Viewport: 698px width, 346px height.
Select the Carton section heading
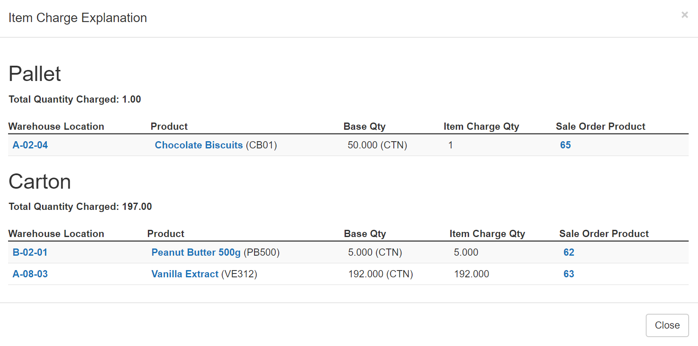[x=40, y=181]
